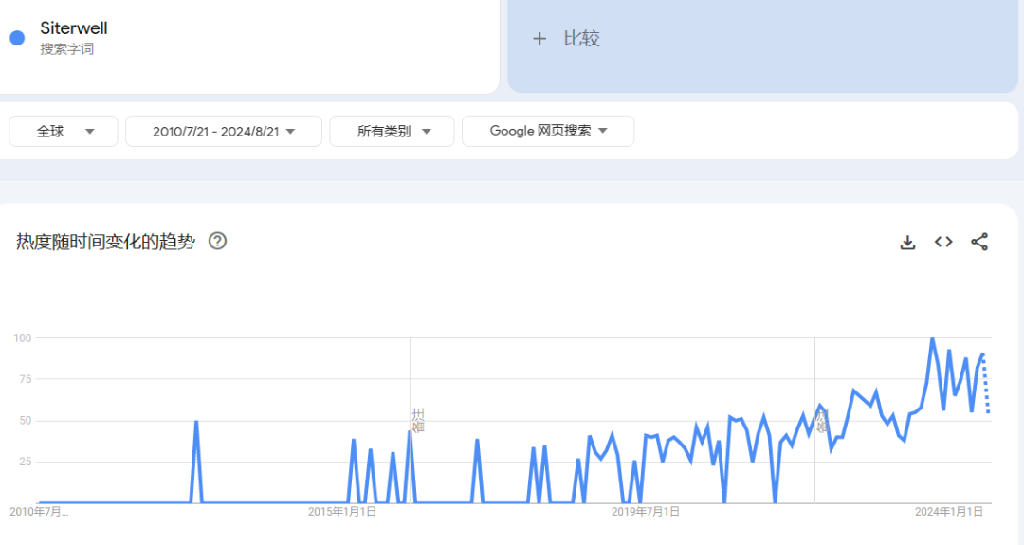Click the 2015年1月1日 axis label
The image size is (1024, 545).
coord(342,512)
